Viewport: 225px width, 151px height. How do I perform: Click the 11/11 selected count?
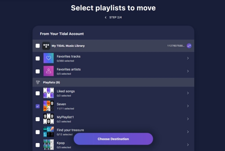tap(65, 109)
